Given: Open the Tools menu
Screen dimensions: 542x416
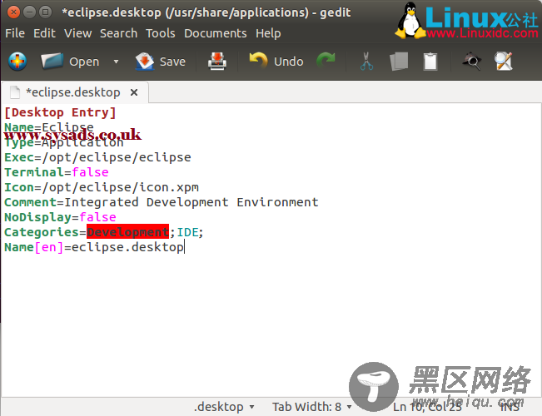Looking at the screenshot, I should 161,33.
